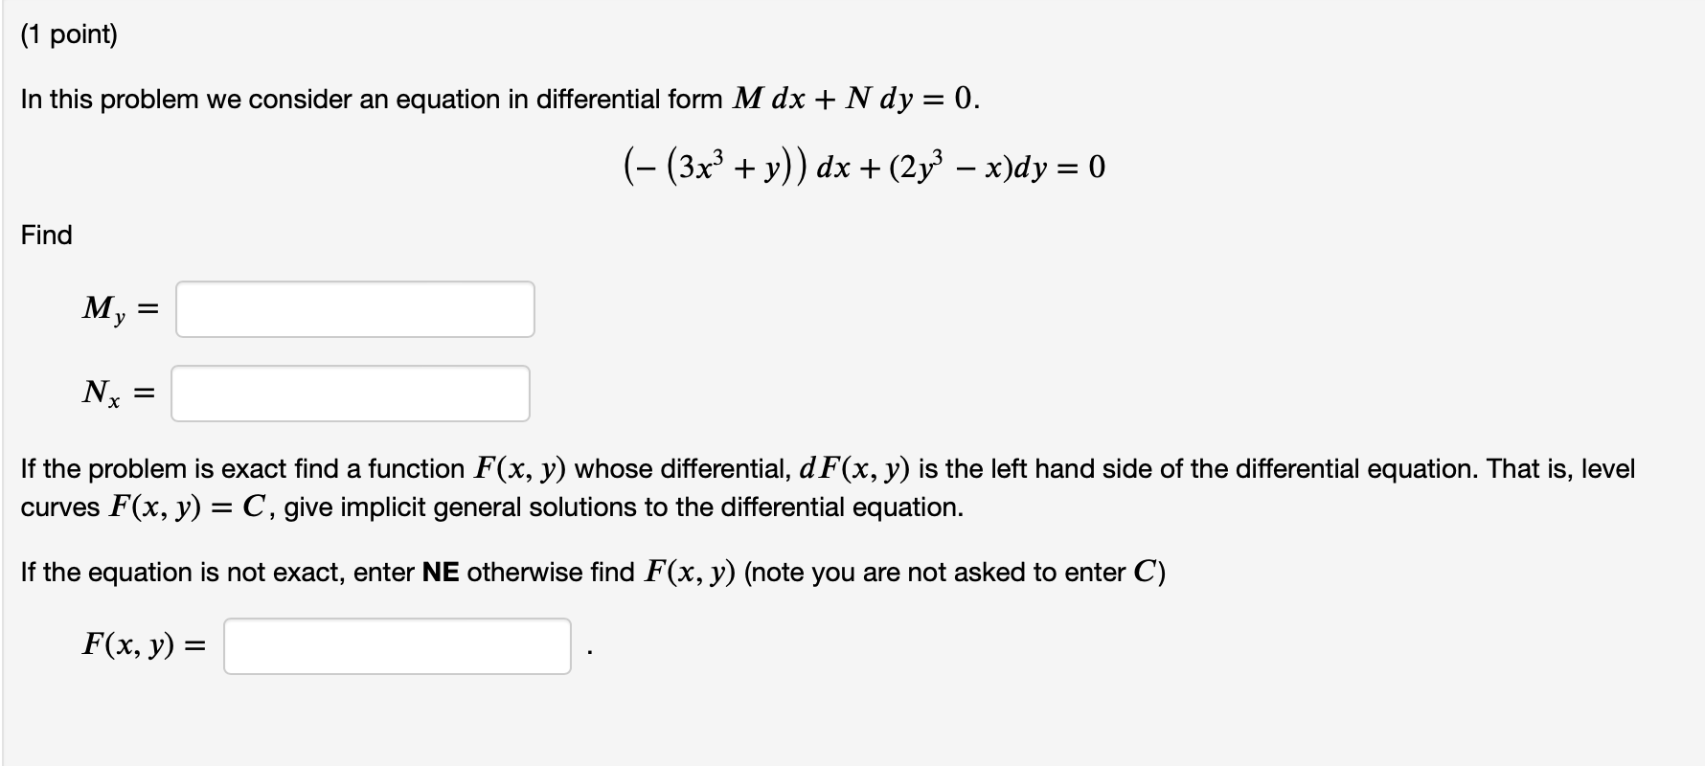Screen dimensions: 1705x766
Task: Click inside the My box to place cursor
Action: pos(354,308)
